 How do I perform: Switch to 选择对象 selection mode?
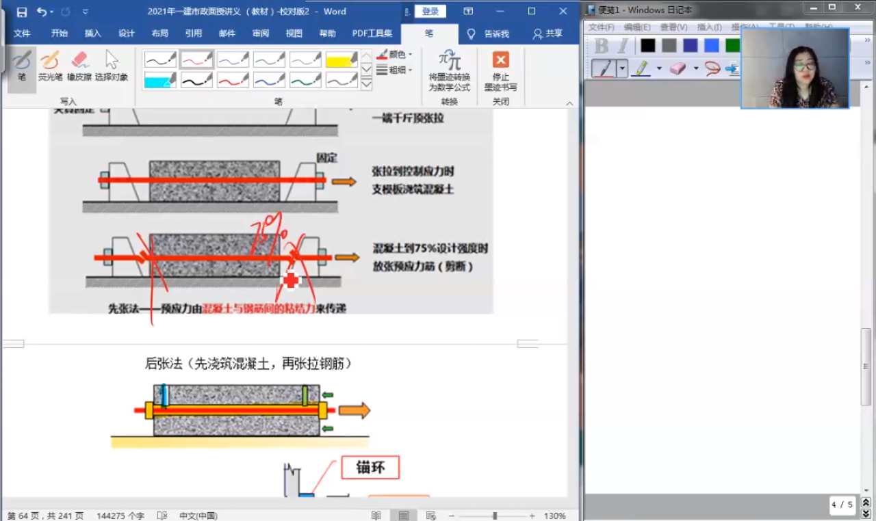[110, 62]
